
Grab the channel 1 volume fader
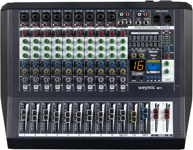[x=24, y=114]
